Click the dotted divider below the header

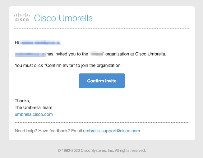click(x=102, y=29)
